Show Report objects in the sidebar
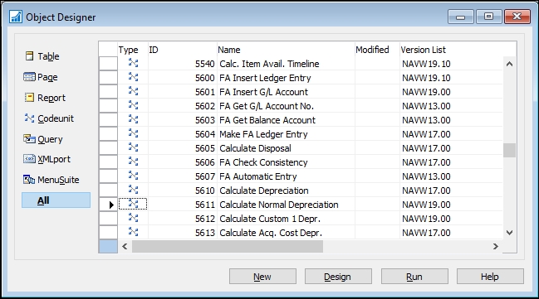 click(x=45, y=98)
